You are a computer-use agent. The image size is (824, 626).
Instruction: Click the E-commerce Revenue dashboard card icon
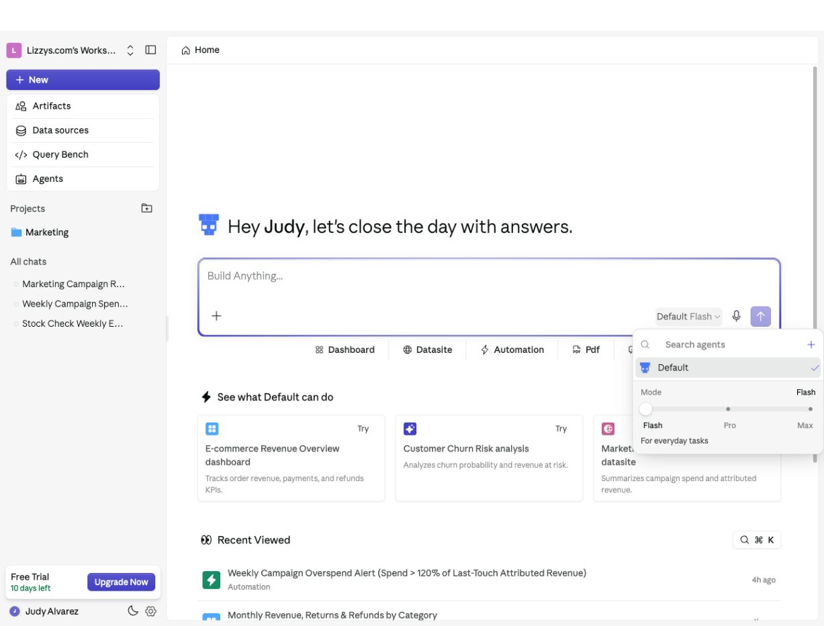[212, 429]
